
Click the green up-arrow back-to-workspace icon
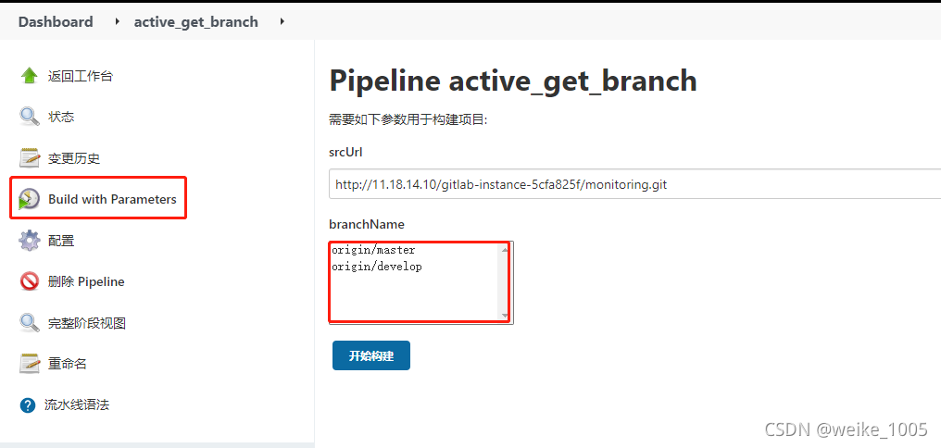(30, 76)
